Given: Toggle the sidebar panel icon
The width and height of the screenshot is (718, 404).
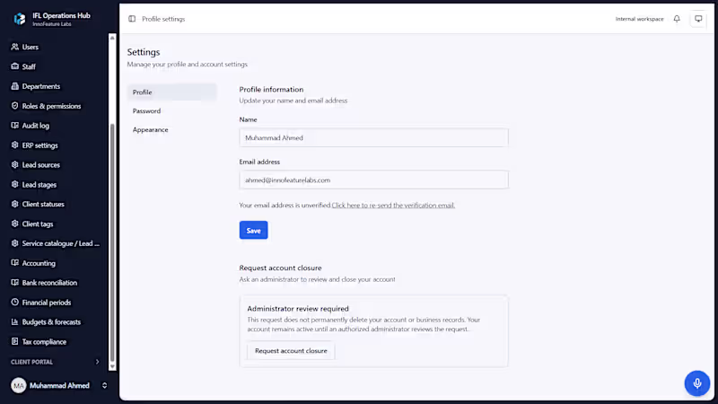Looking at the screenshot, I should [132, 19].
